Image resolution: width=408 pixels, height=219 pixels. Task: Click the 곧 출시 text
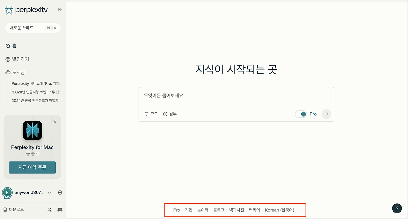pyautogui.click(x=32, y=154)
